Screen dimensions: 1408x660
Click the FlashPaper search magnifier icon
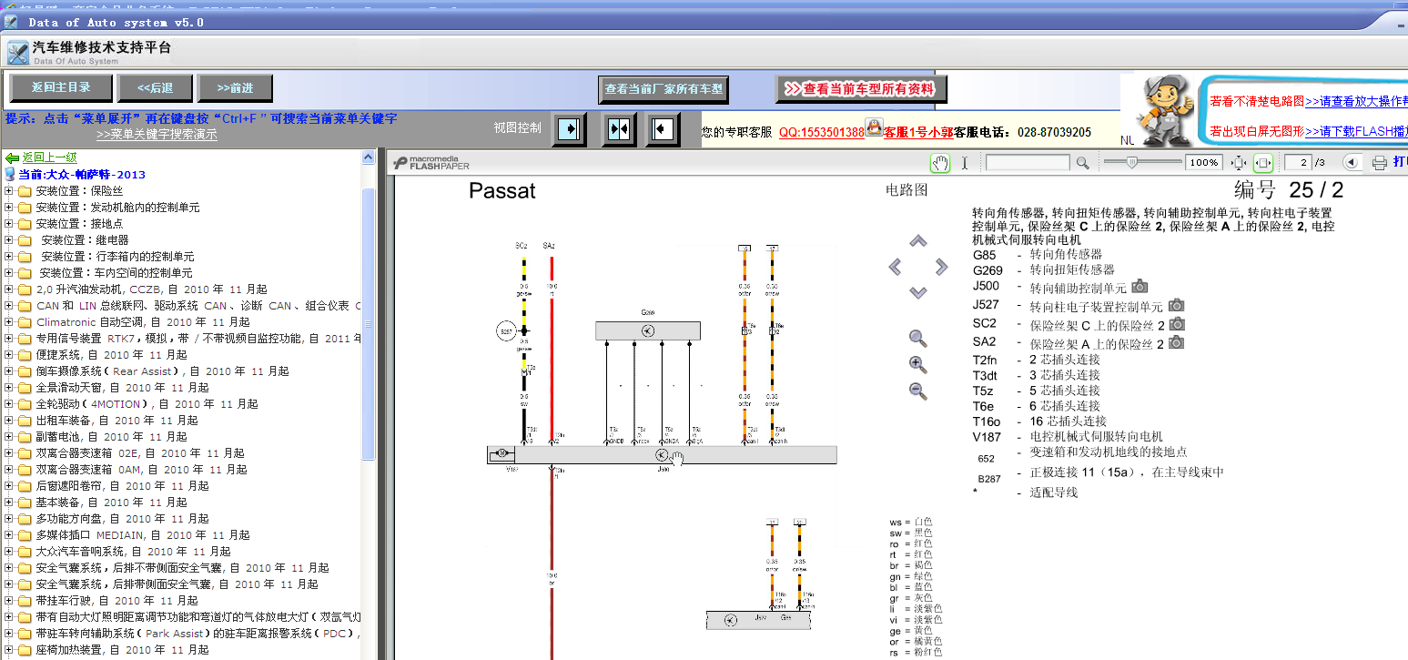(x=1082, y=163)
